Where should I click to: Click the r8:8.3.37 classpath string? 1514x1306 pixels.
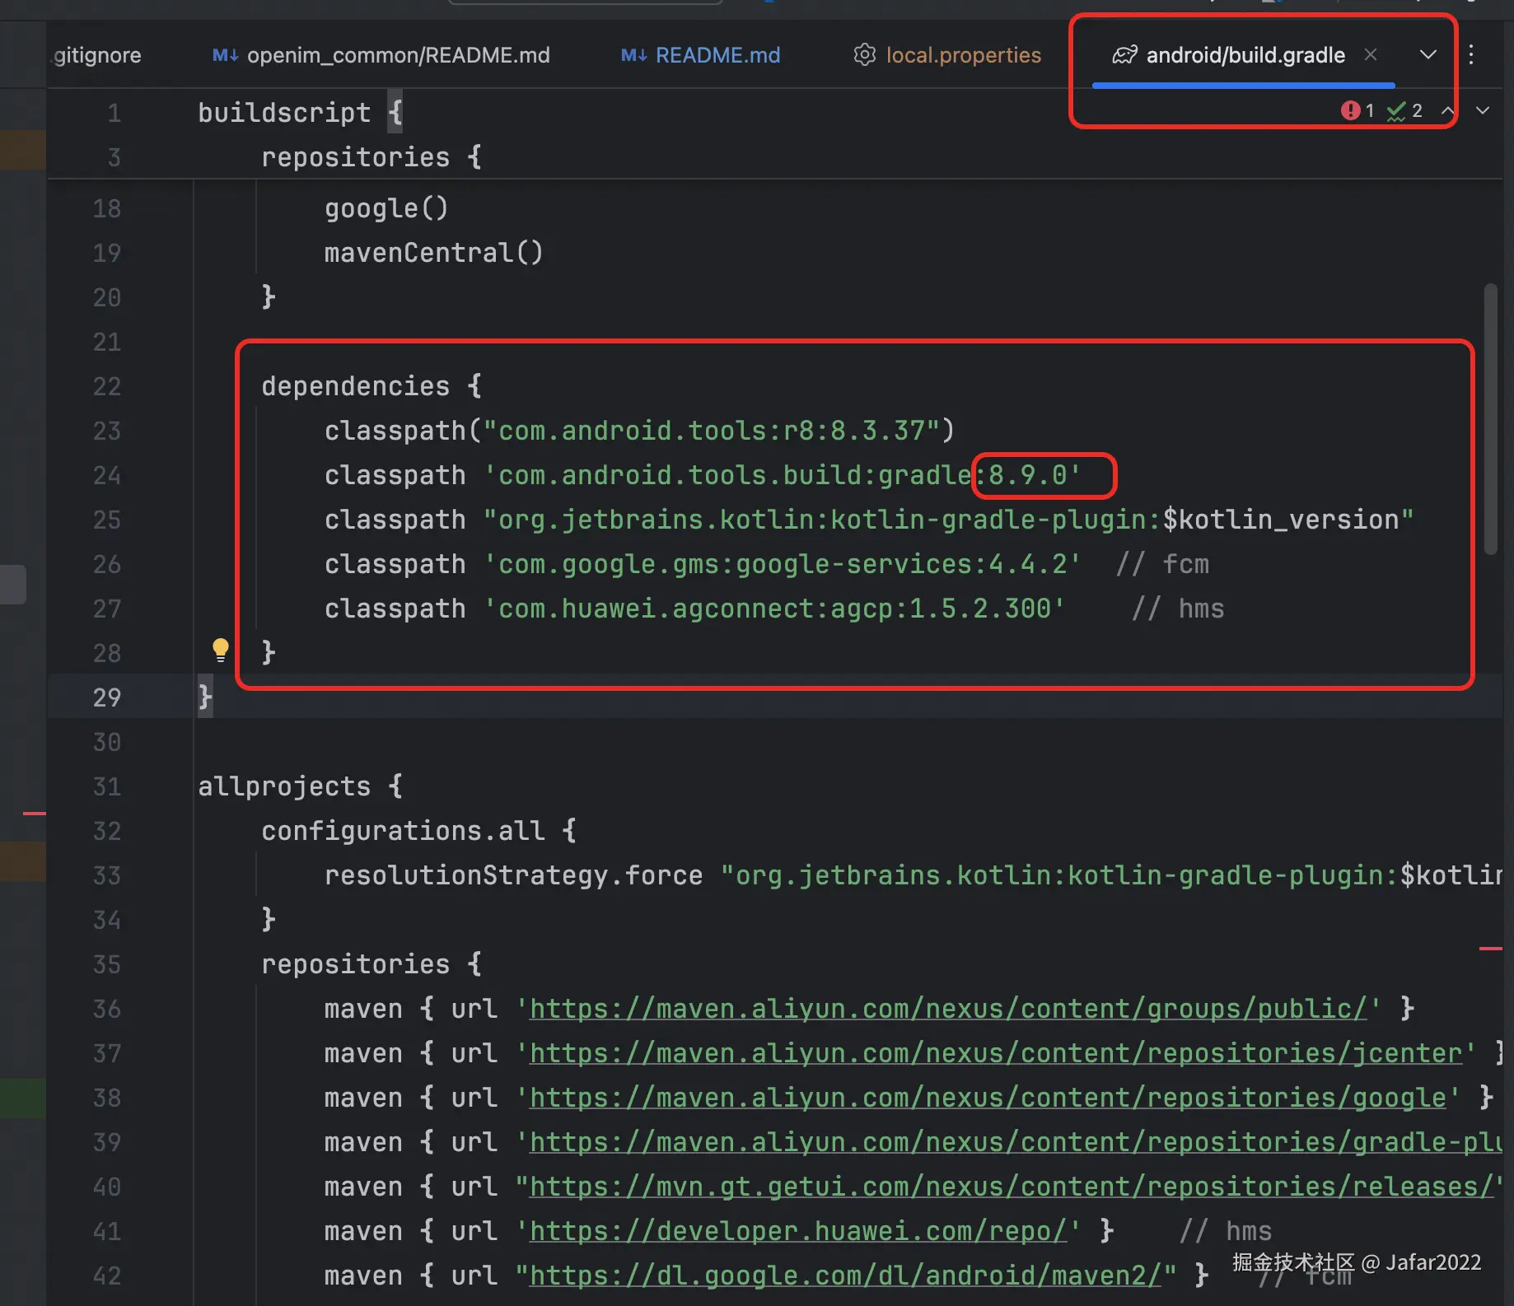coord(711,431)
